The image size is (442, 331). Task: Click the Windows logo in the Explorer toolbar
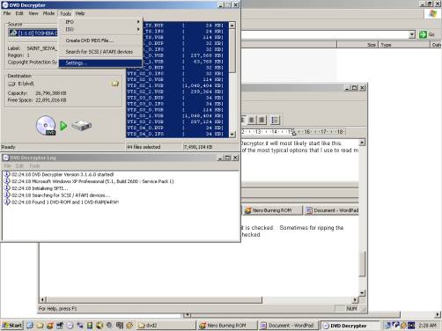pos(433,13)
